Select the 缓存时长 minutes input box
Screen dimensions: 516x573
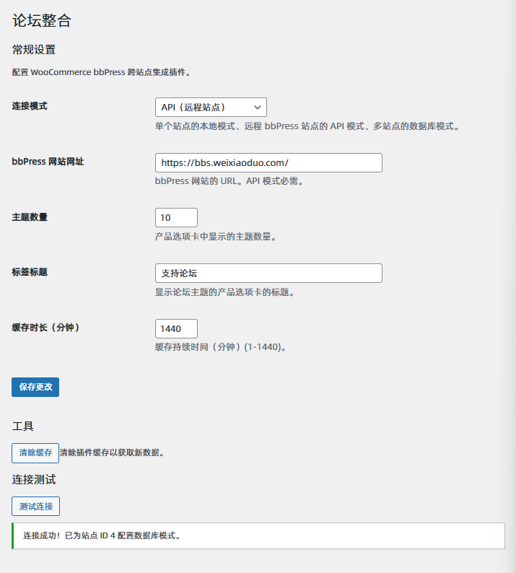[x=176, y=328]
